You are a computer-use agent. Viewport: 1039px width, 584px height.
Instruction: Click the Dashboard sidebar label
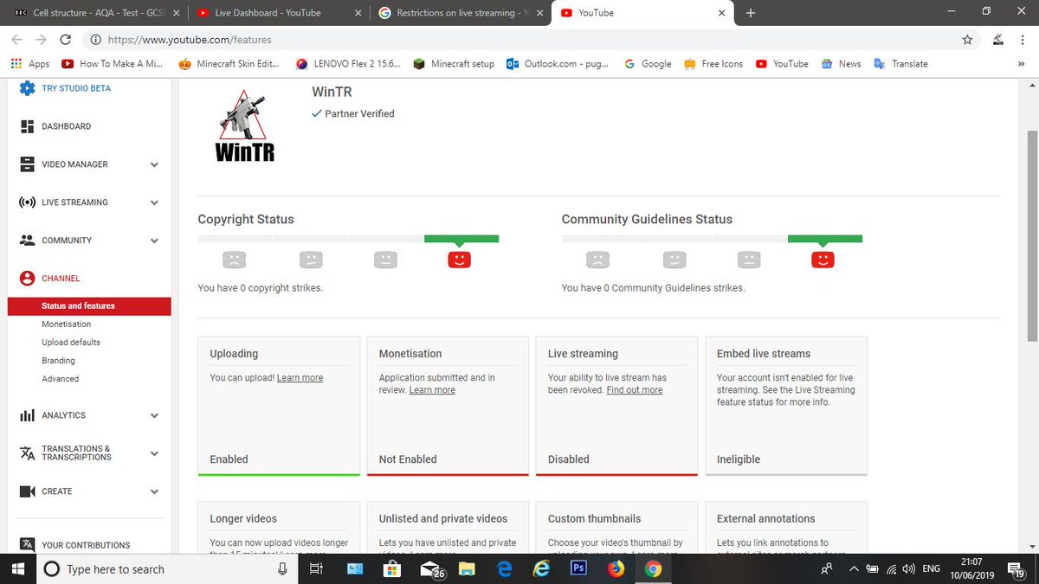pyautogui.click(x=66, y=126)
